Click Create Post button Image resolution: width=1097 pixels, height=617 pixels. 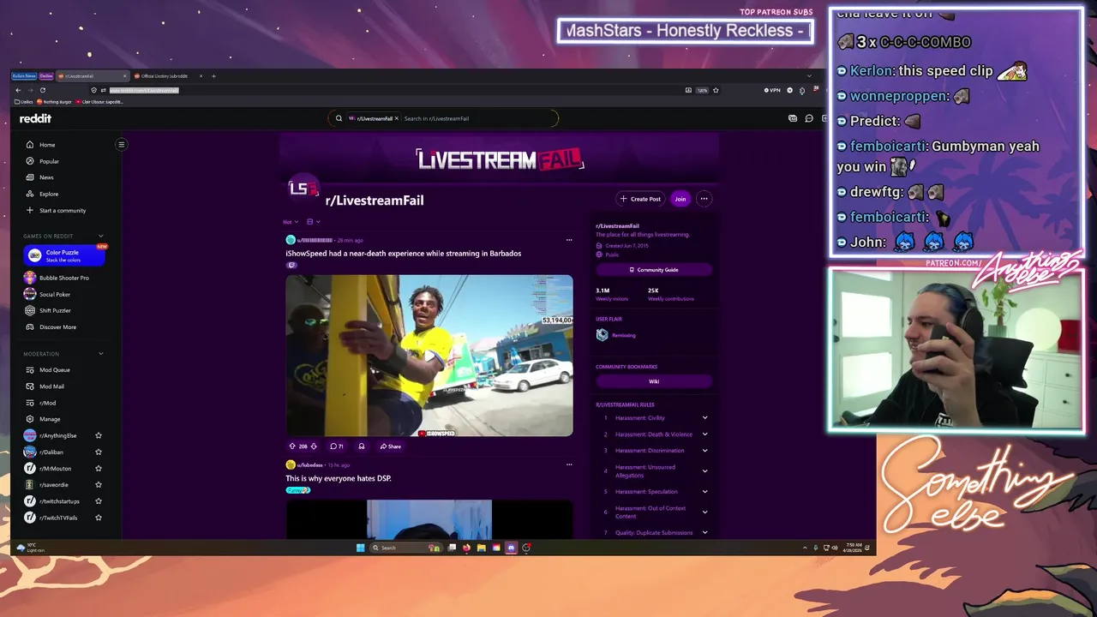pyautogui.click(x=640, y=199)
